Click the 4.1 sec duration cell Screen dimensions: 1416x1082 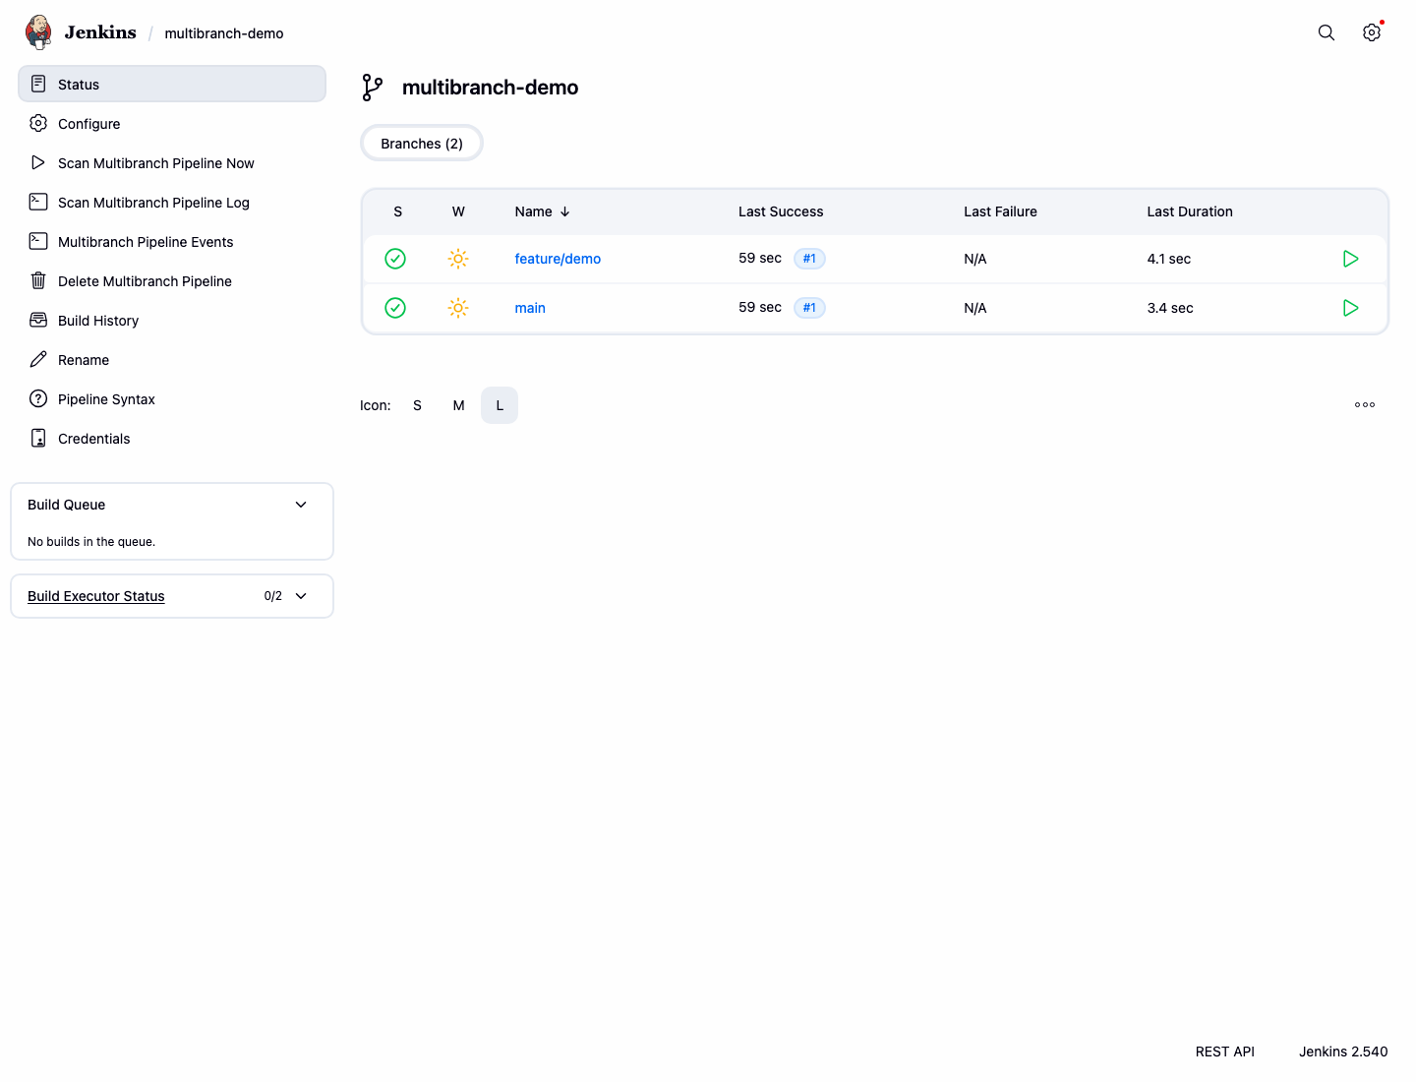(1169, 259)
